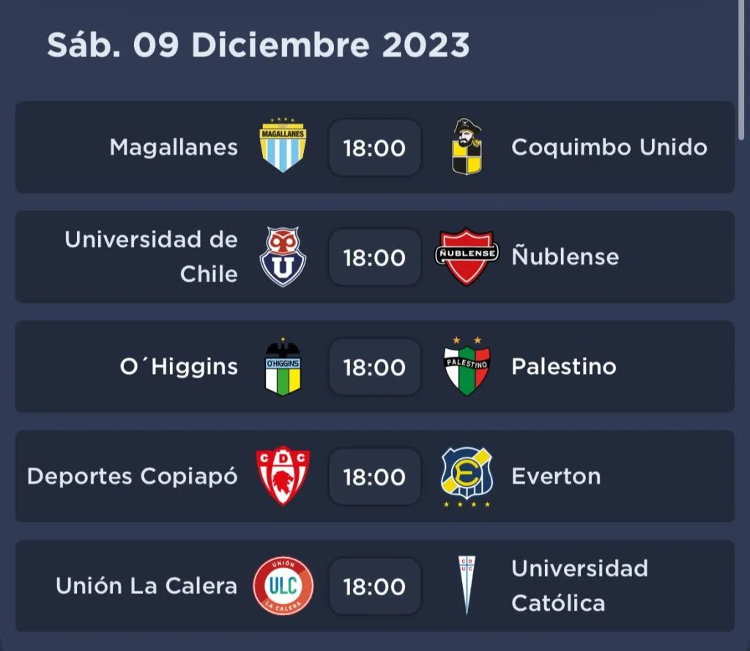
Task: Open the Coquimbo Unido team name
Action: pos(609,147)
